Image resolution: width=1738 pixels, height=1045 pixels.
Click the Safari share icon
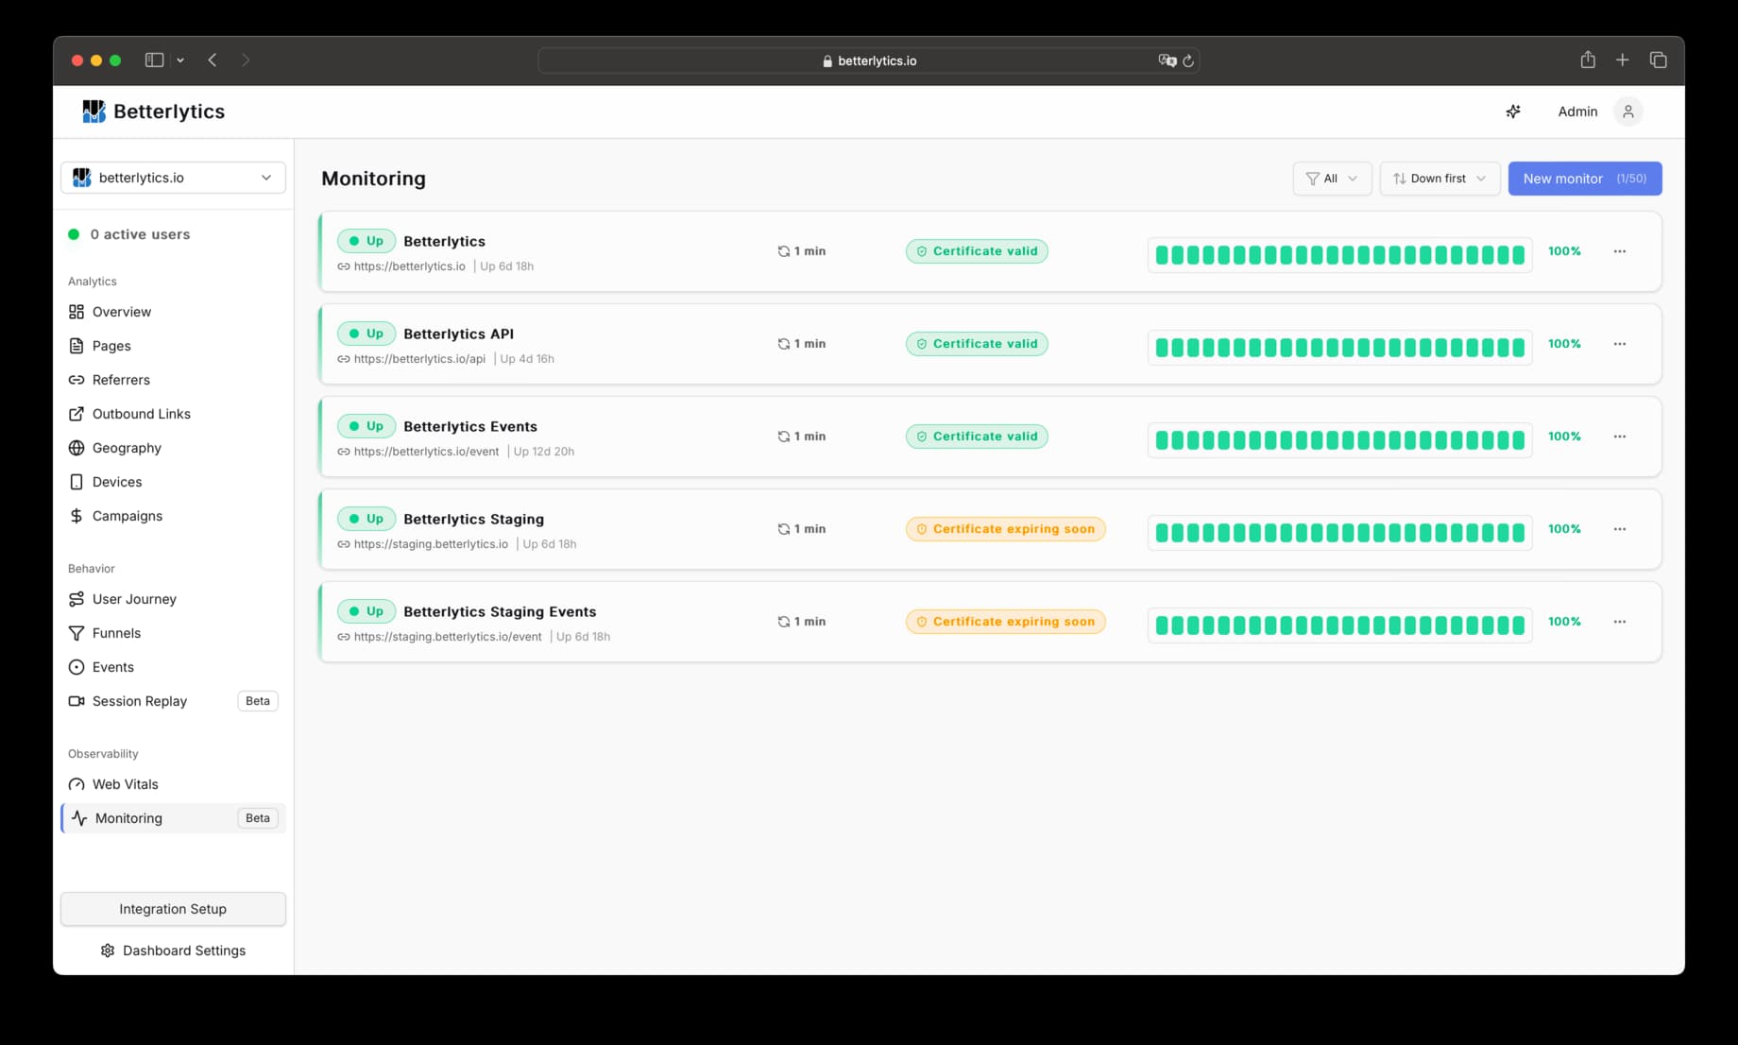tap(1588, 60)
